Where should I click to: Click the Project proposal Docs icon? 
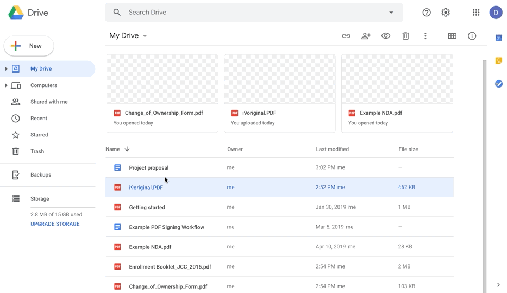(117, 167)
